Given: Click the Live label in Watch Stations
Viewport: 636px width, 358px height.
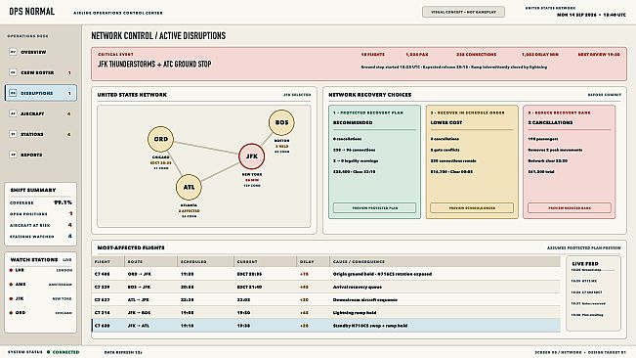Looking at the screenshot, I should (x=67, y=260).
